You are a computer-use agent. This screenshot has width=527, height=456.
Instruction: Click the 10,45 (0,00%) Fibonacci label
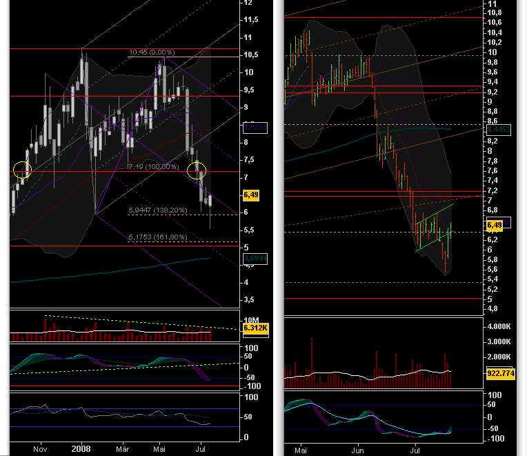tap(152, 52)
